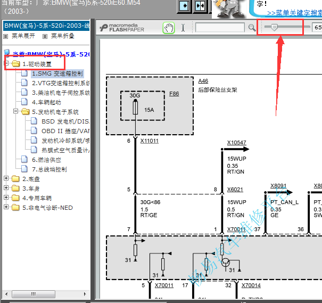The width and height of the screenshot is (322, 303).
Task: Click the 菜单折叠 list icon
Action: click(x=45, y=37)
